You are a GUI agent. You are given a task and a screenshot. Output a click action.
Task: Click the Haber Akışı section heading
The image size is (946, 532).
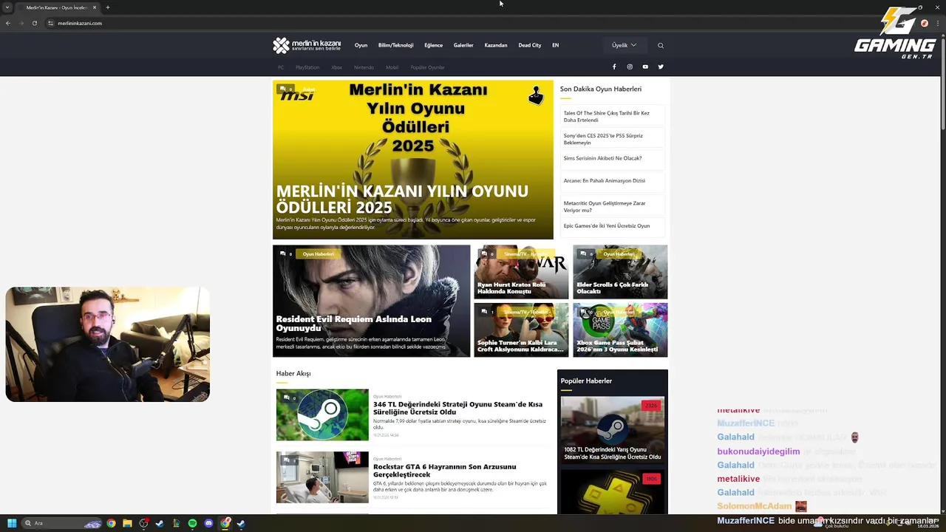[293, 373]
